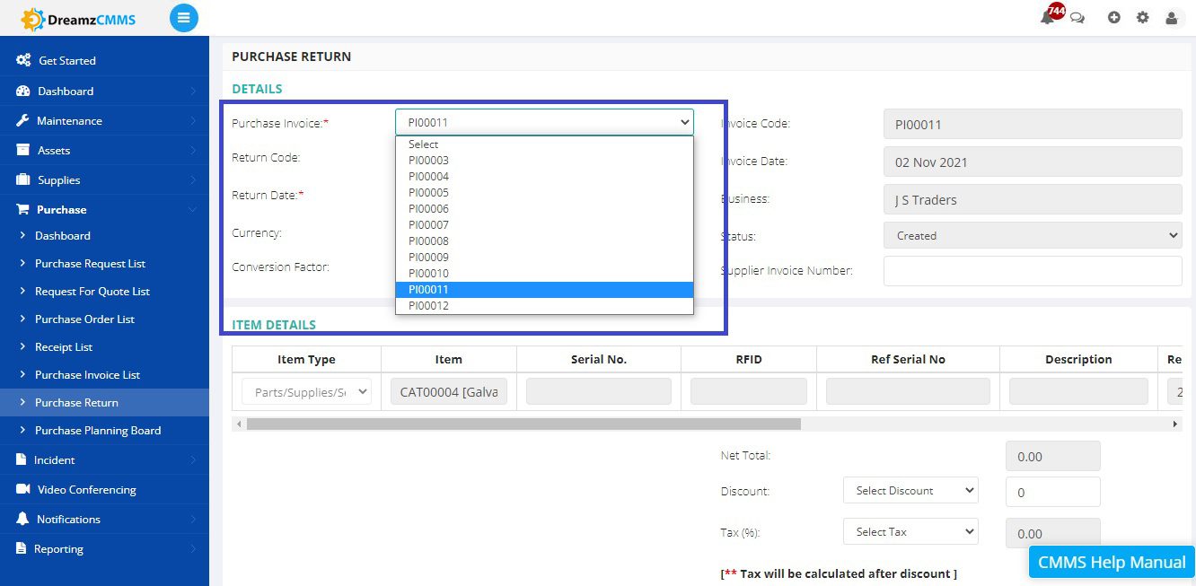The width and height of the screenshot is (1196, 586).
Task: Click the Supplies suitcase icon
Action: click(22, 179)
